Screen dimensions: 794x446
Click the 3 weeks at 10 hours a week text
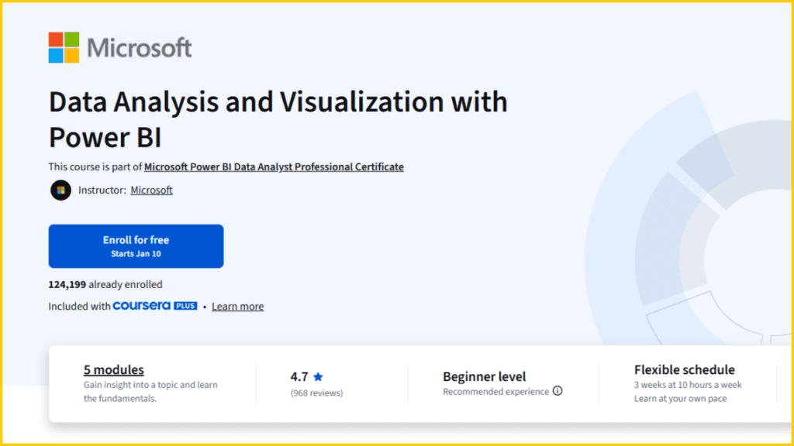(x=688, y=385)
